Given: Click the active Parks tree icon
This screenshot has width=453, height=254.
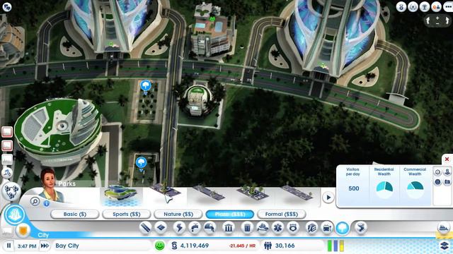Looking at the screenshot, I should coord(343,228).
